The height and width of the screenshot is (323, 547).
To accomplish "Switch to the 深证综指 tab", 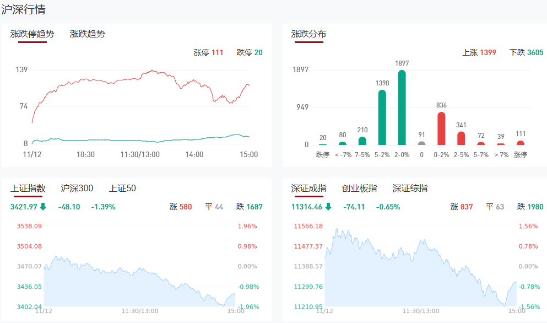I will click(410, 189).
